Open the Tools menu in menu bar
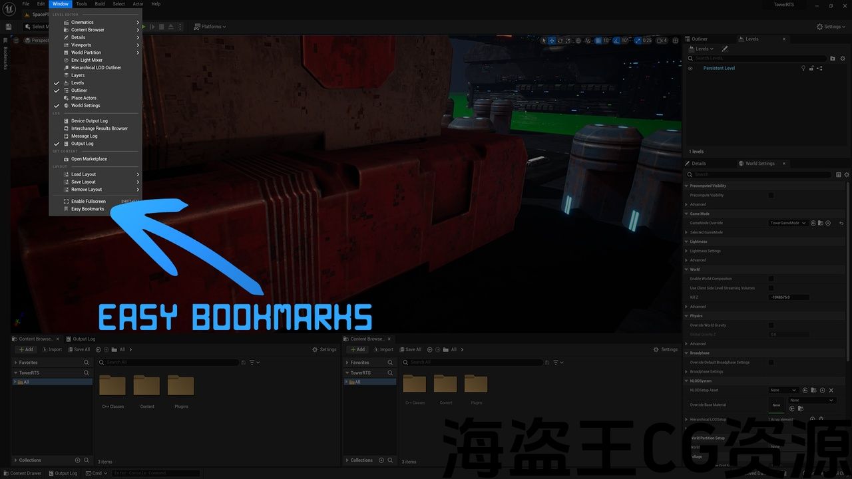 (81, 4)
